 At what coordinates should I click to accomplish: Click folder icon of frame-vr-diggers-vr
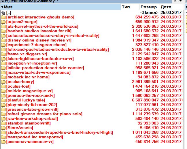(3, 54)
